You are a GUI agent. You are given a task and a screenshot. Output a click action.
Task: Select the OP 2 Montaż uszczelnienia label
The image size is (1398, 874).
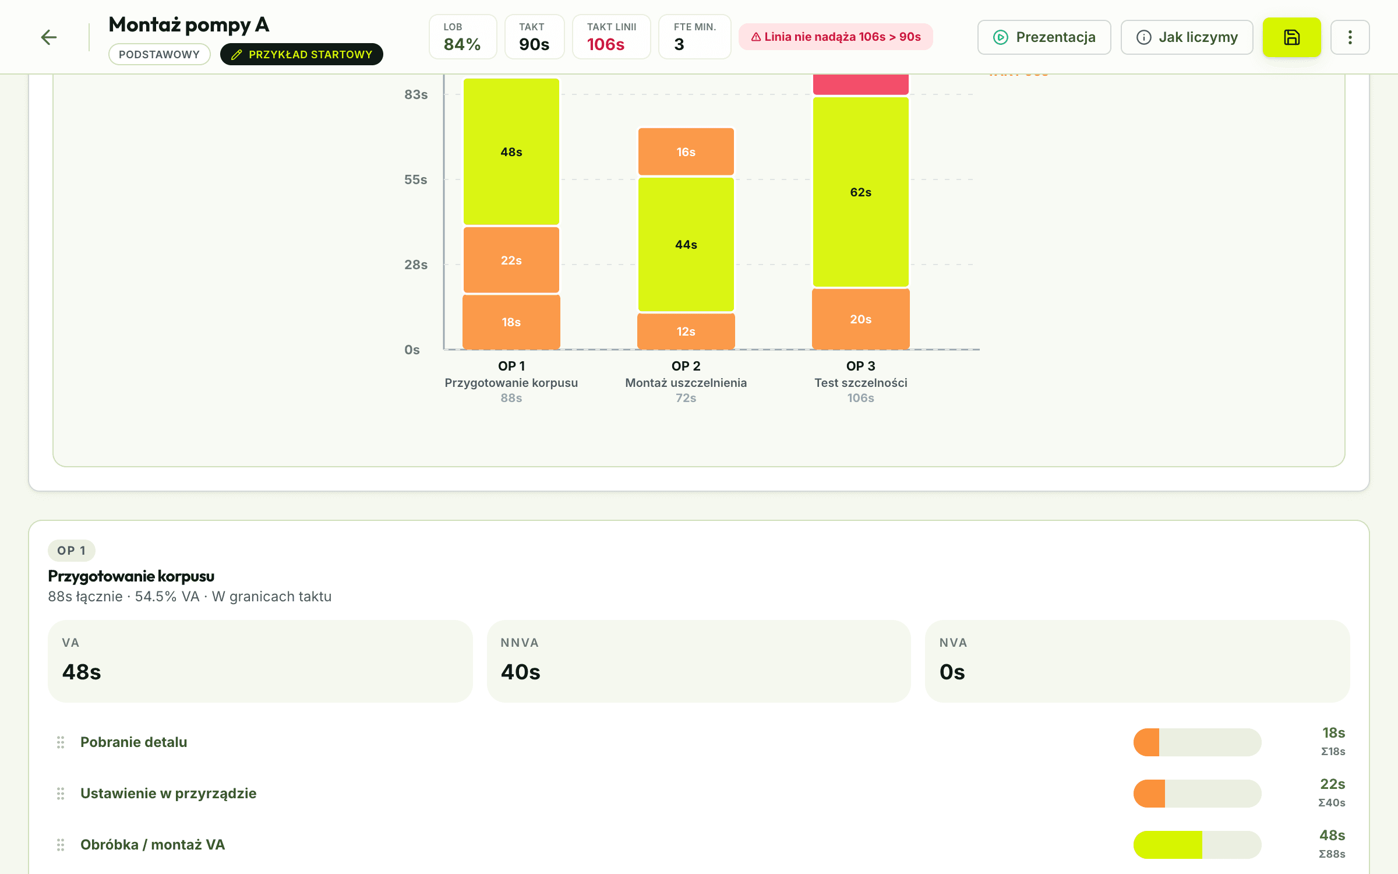coord(686,382)
